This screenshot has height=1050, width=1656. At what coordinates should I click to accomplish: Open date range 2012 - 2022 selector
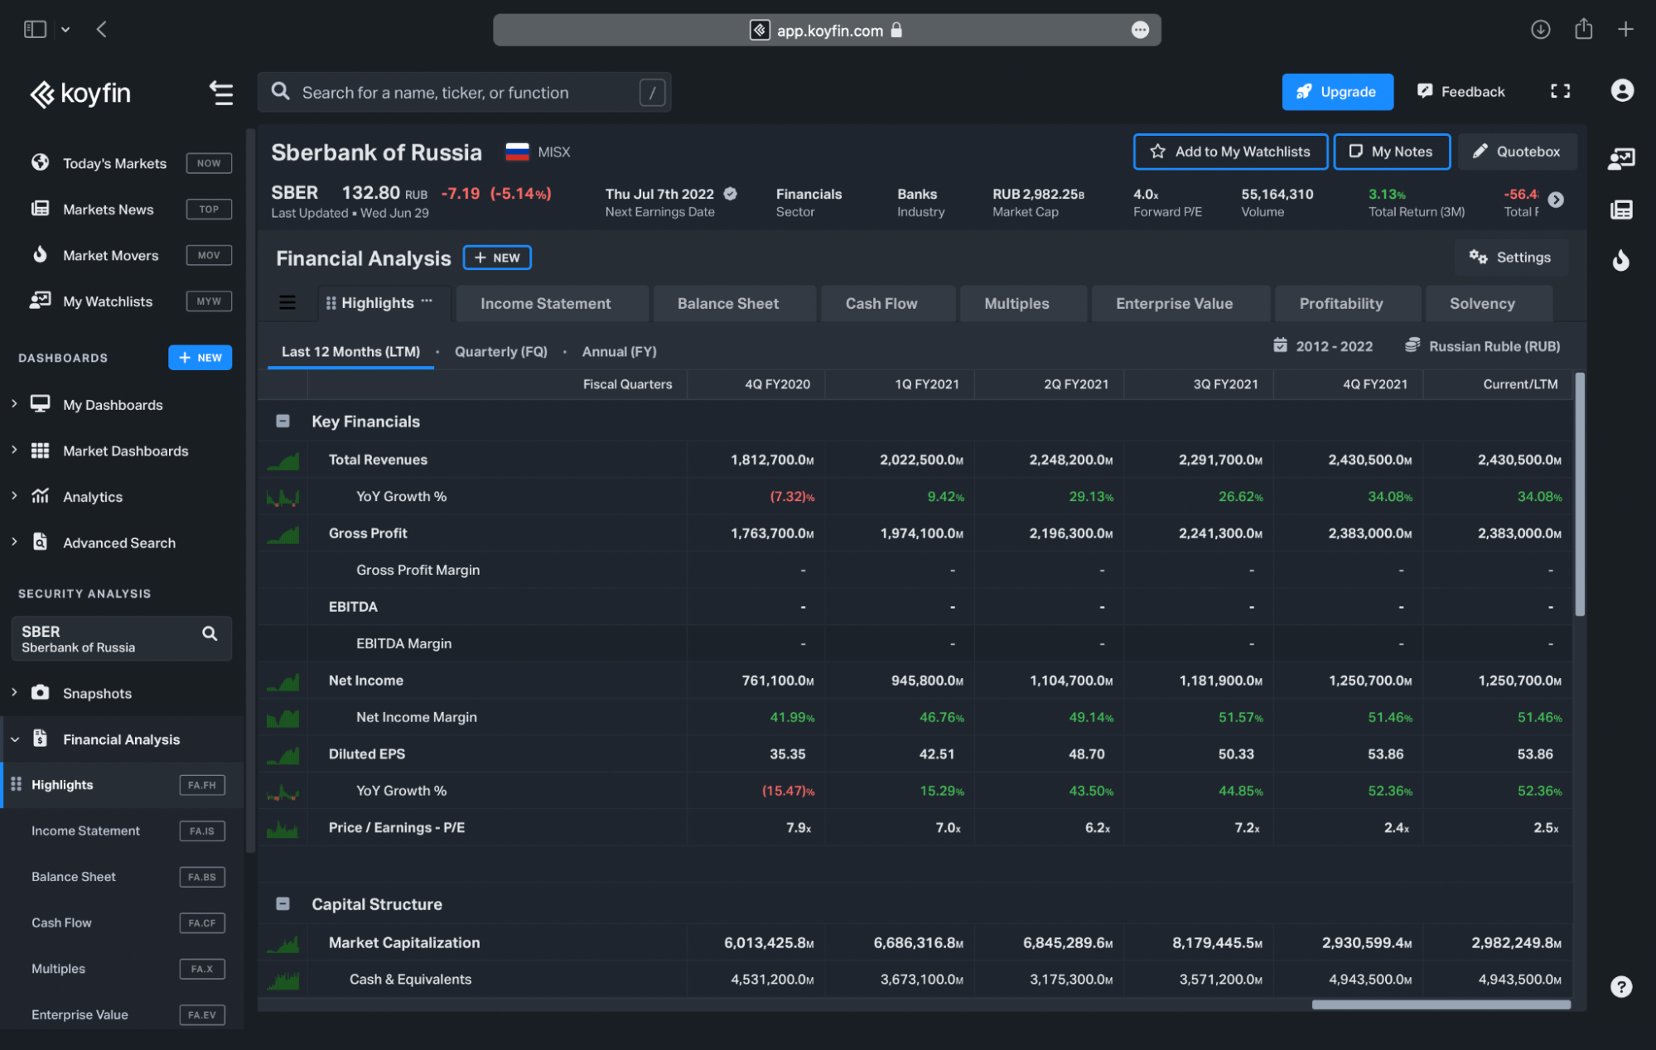1323,346
